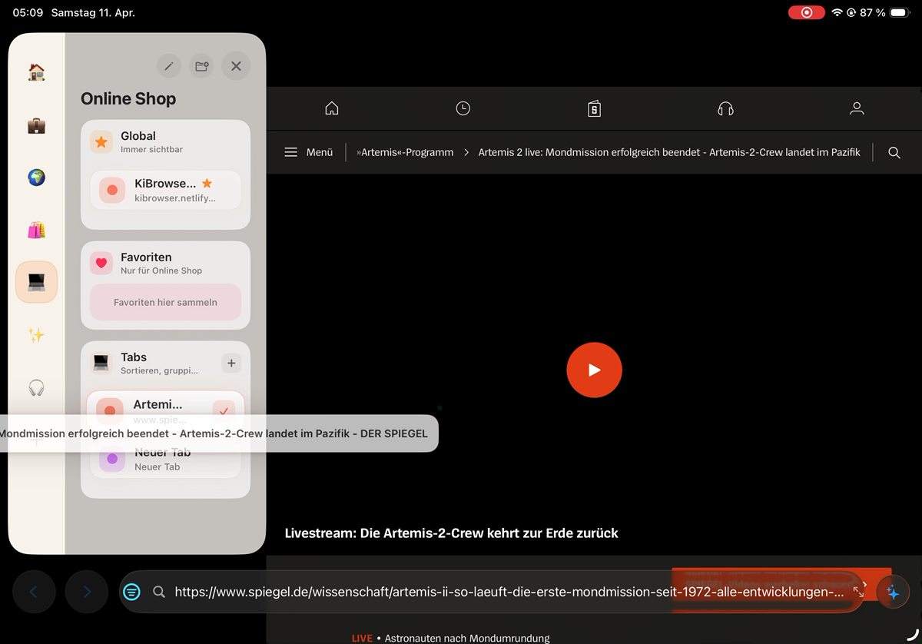This screenshot has width=922, height=644.
Task: Open Spiegel audio via the headphones icon
Action: 725,108
